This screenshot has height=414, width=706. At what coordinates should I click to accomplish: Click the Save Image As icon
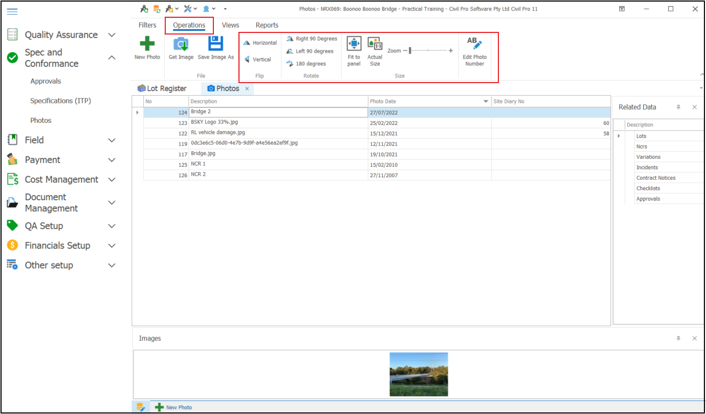[x=215, y=44]
